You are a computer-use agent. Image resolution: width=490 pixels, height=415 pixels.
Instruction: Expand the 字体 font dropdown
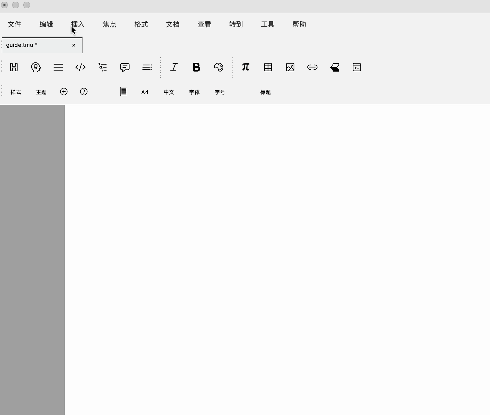[194, 92]
